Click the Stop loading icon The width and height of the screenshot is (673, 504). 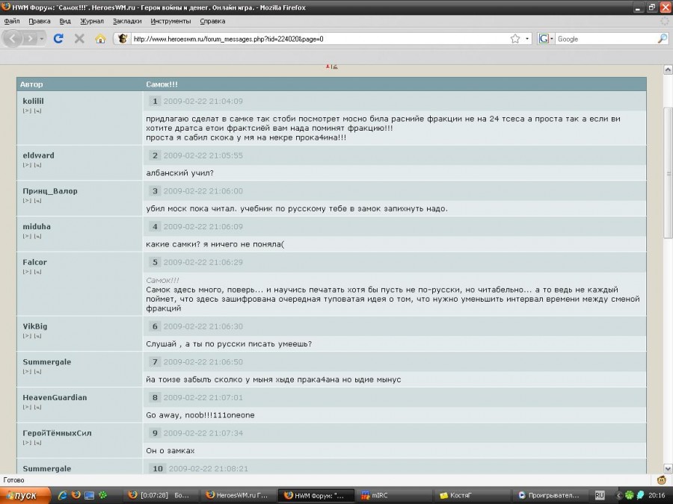(x=79, y=38)
